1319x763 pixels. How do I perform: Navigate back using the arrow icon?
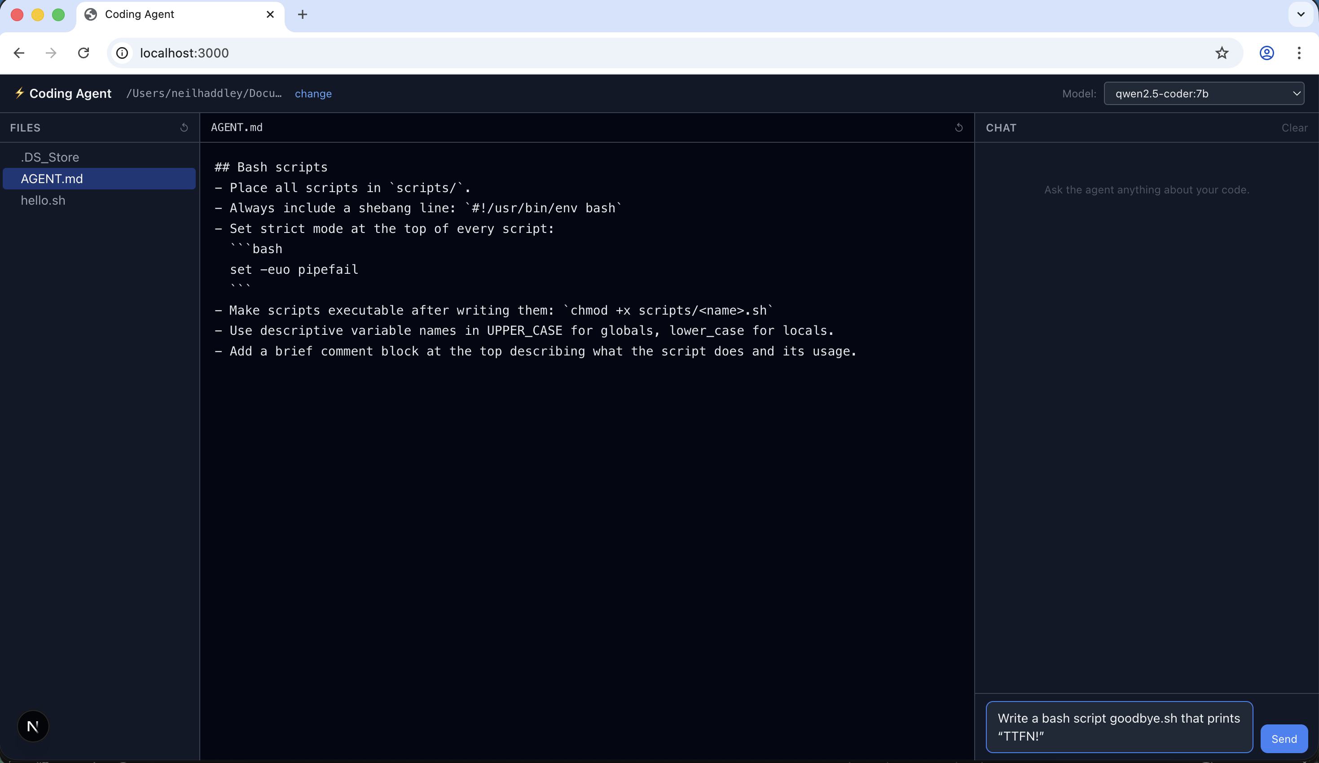(x=19, y=53)
